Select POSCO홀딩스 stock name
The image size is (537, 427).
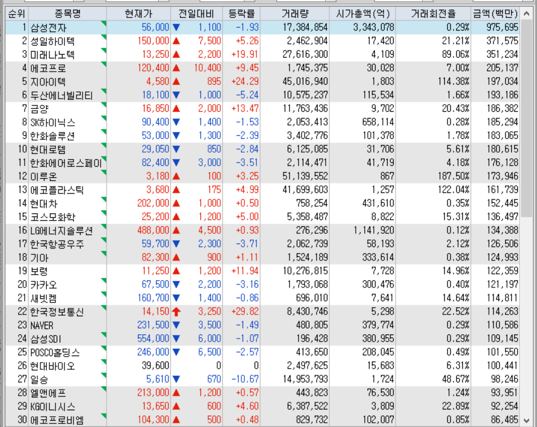[55, 352]
